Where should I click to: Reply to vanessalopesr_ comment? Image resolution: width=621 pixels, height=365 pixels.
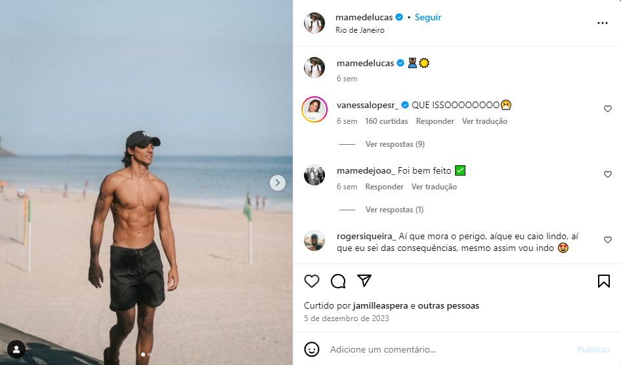coord(435,121)
